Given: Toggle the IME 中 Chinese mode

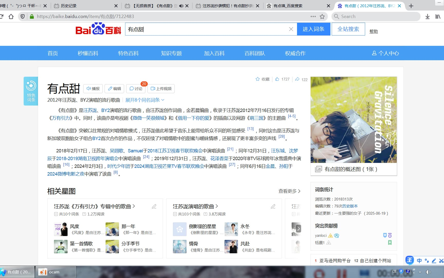Looking at the screenshot, I should pyautogui.click(x=419, y=260).
